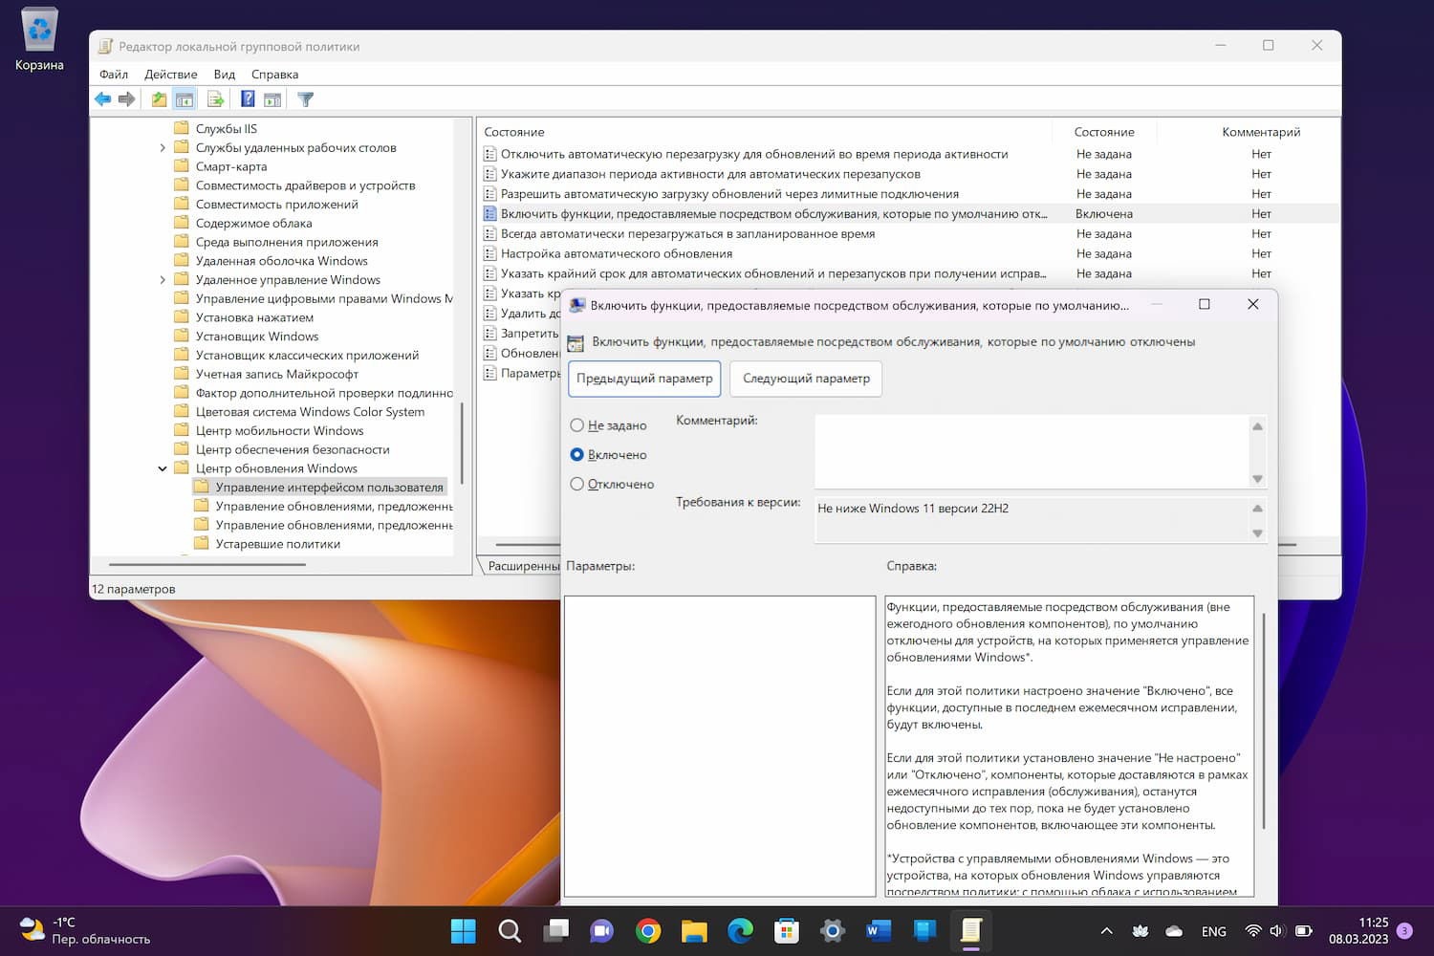Select row 'Включить функции, предоставляемые посредством обслуживания' in list

tap(908, 214)
